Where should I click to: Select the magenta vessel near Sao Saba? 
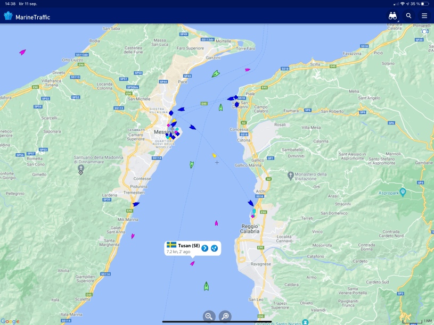click(x=22, y=52)
